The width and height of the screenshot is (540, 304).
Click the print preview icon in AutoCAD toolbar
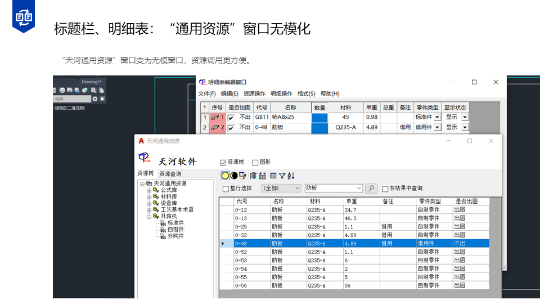[x=70, y=90]
